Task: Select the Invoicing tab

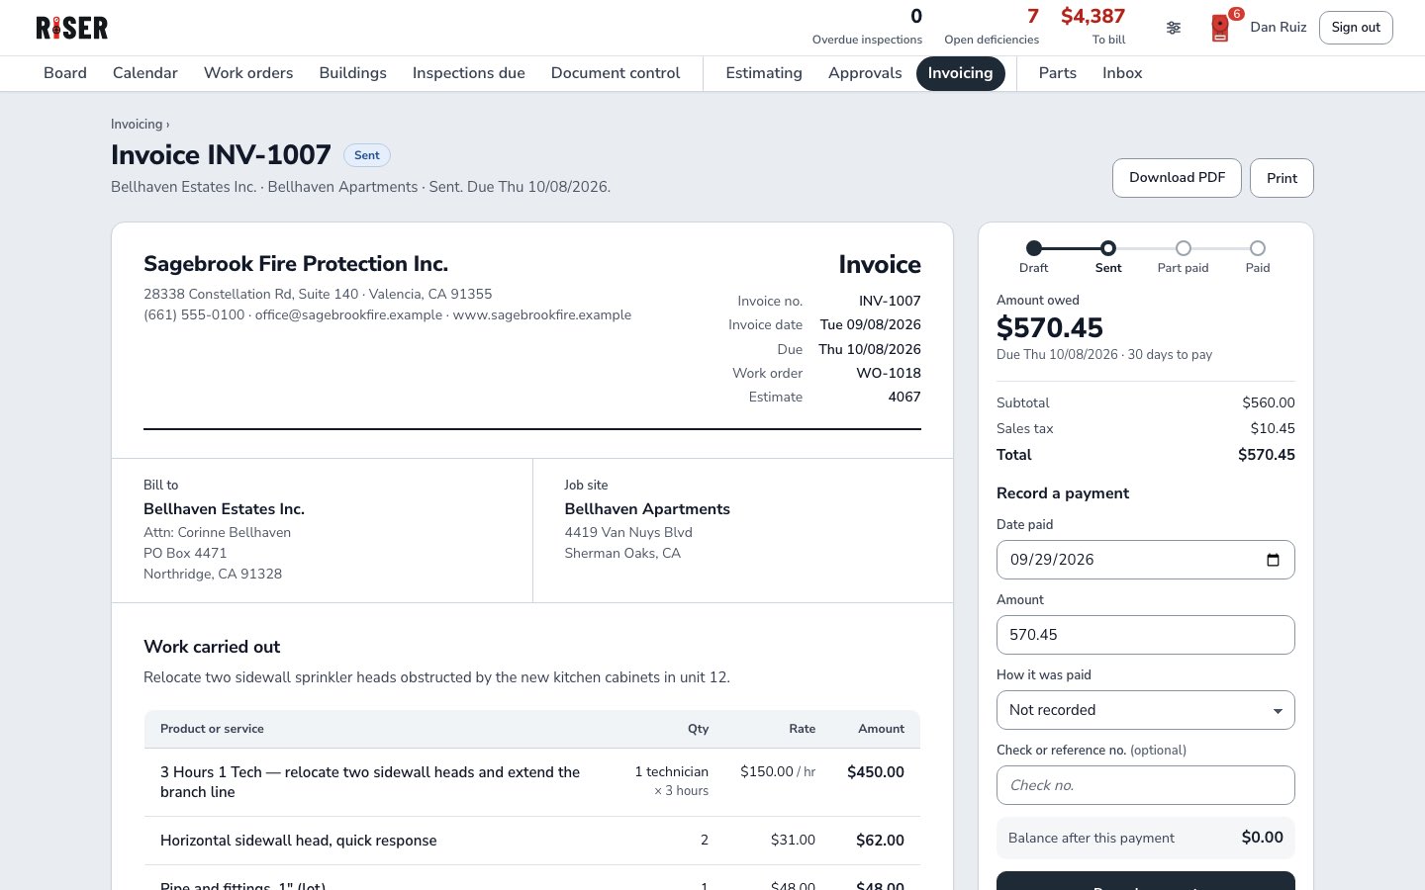Action: point(961,73)
